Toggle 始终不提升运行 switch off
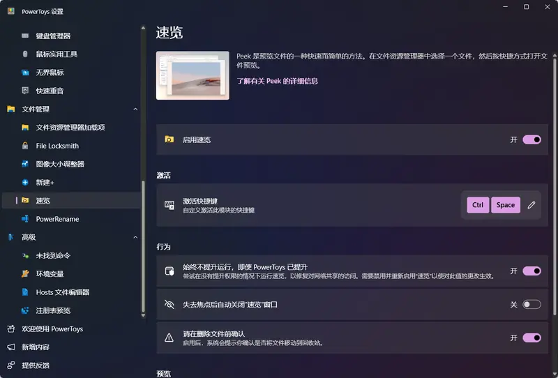Viewport: 558px width, 378px height. [x=531, y=271]
